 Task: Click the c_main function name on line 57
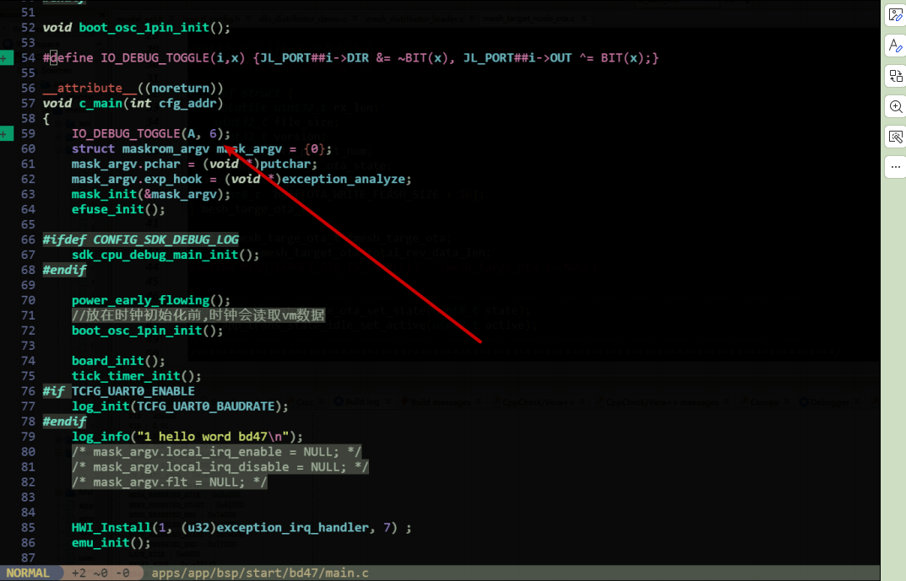point(100,103)
